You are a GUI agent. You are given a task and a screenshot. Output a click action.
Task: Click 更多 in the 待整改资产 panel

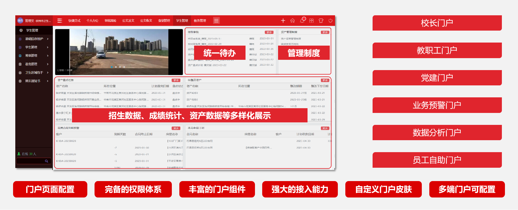pos(325,80)
